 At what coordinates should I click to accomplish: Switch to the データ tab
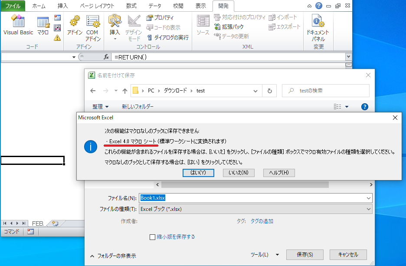(155, 6)
